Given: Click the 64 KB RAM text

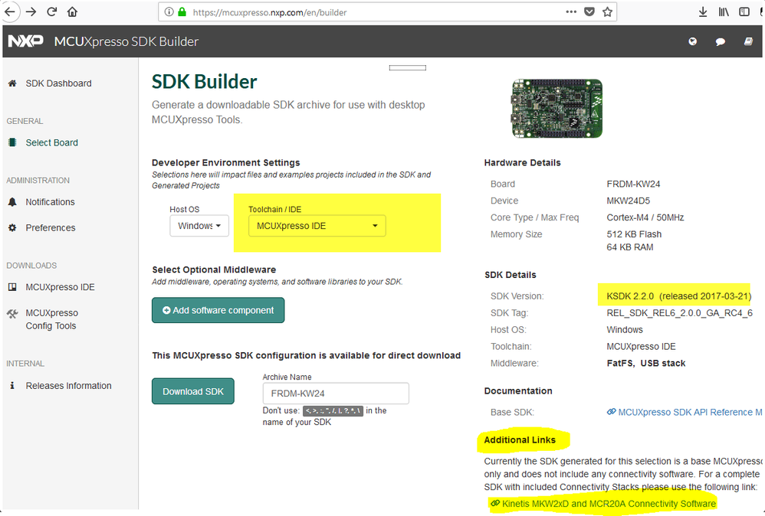Looking at the screenshot, I should [630, 247].
